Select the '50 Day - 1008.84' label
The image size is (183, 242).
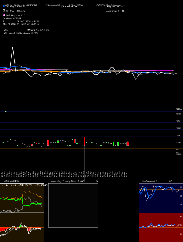(15, 11)
